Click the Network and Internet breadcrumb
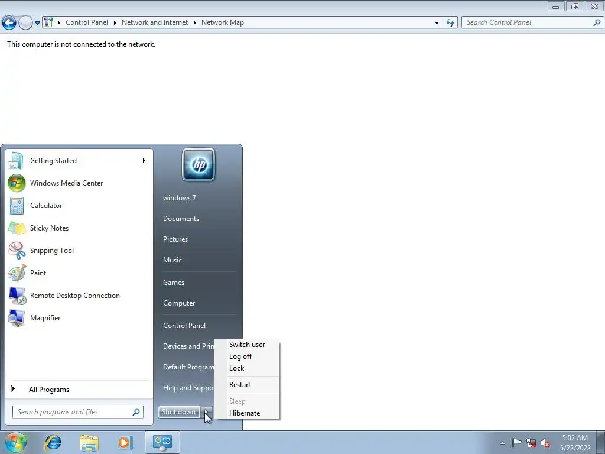Screen dimensions: 605x454 coord(155,22)
